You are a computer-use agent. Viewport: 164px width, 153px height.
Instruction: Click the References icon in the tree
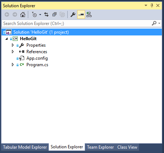click(22, 52)
